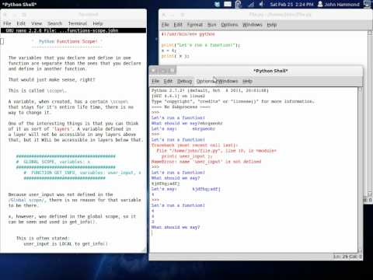Click the mail envelope icon in the top panel

coord(228,4)
